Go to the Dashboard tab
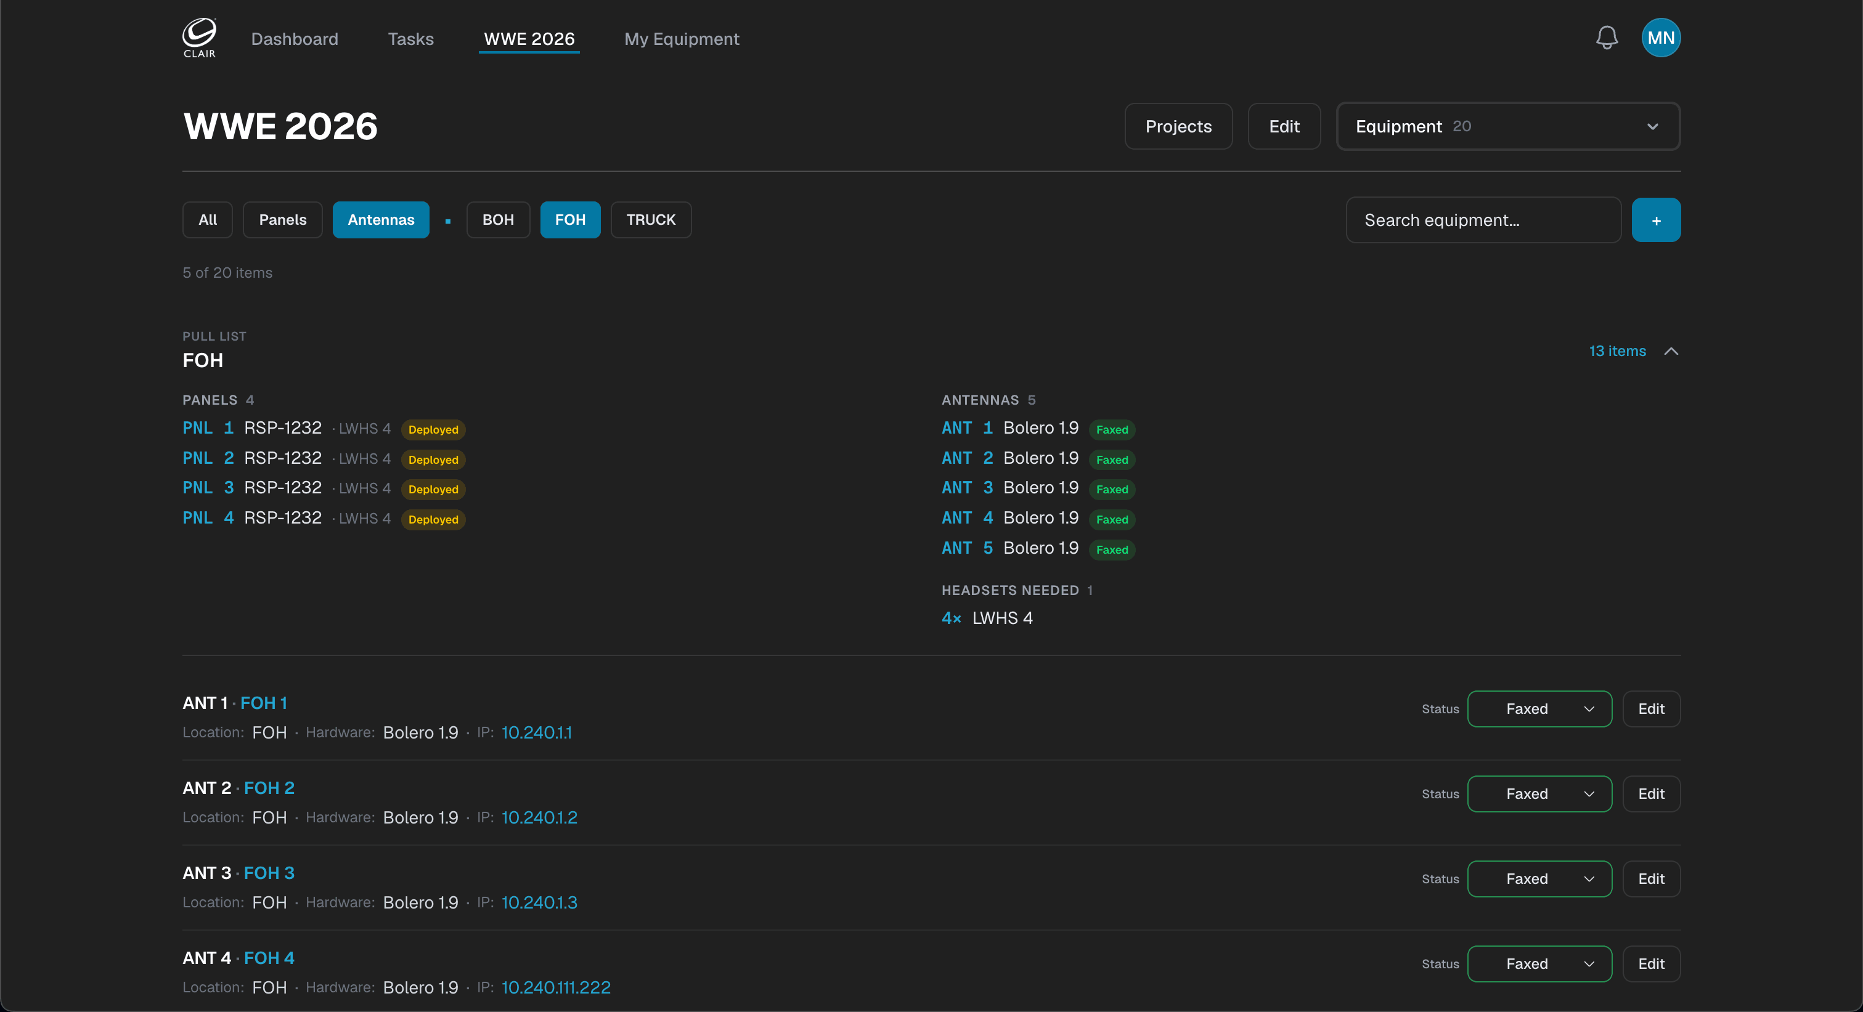The image size is (1863, 1012). point(295,39)
